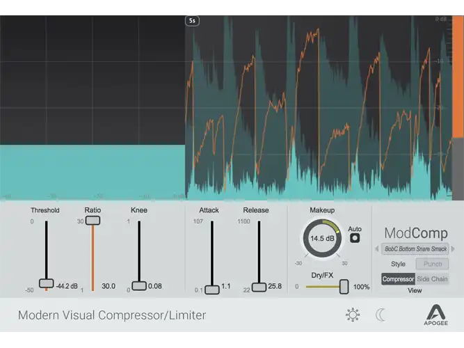The width and height of the screenshot is (464, 348).
Task: Click the 1.1 attack value
Action: [x=226, y=286]
